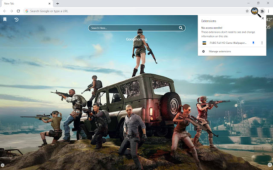Click the search magnifier in wallpaper search bar
This screenshot has width=273, height=170.
click(181, 28)
